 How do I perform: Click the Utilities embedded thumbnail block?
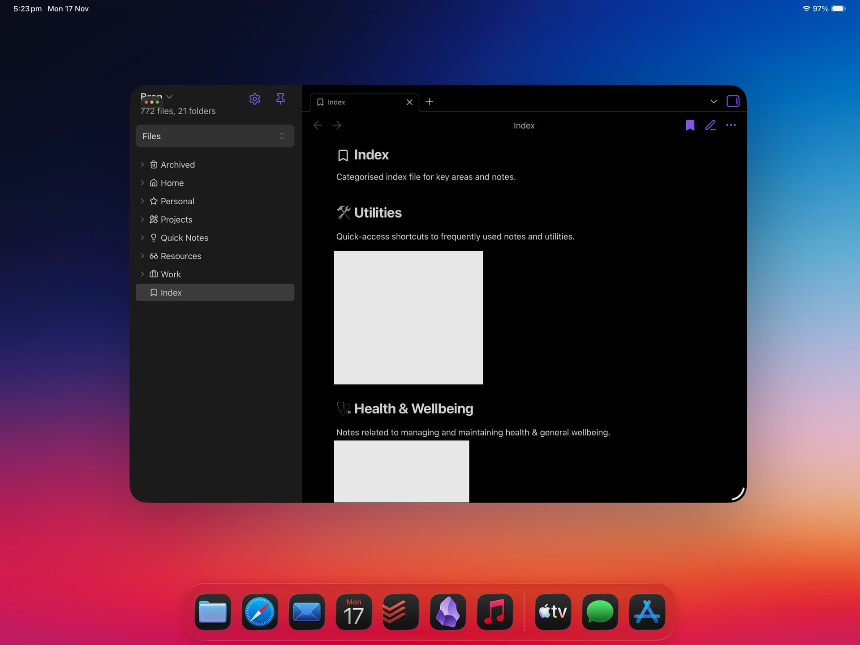[408, 318]
